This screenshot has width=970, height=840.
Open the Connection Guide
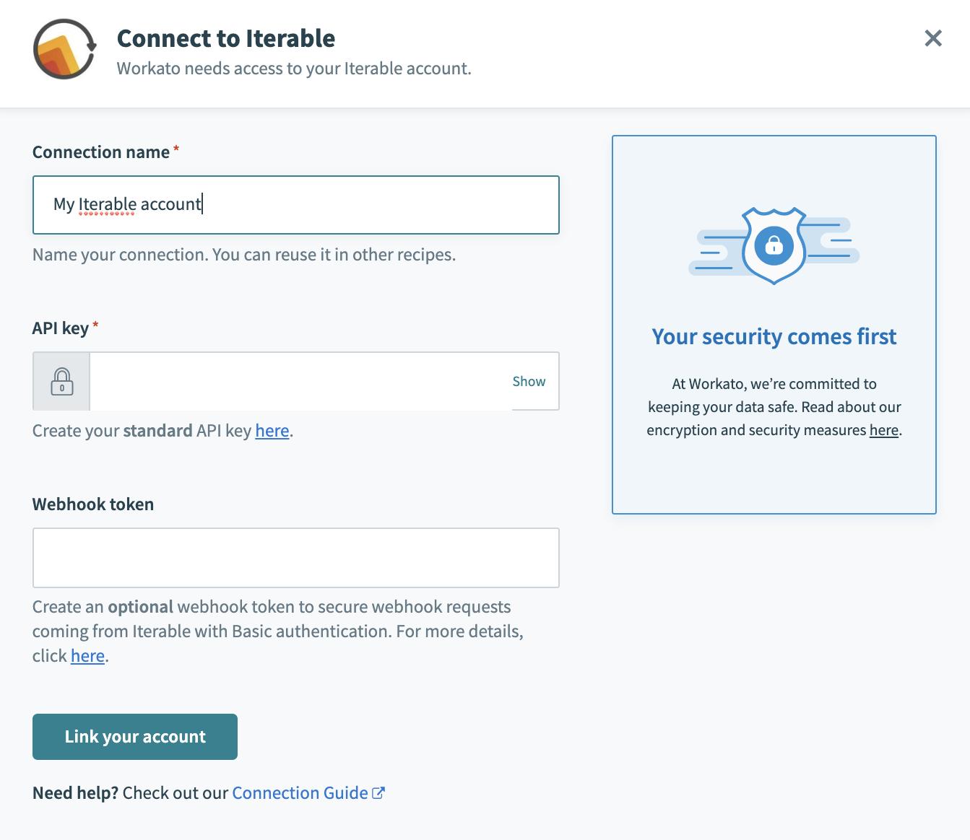299,792
